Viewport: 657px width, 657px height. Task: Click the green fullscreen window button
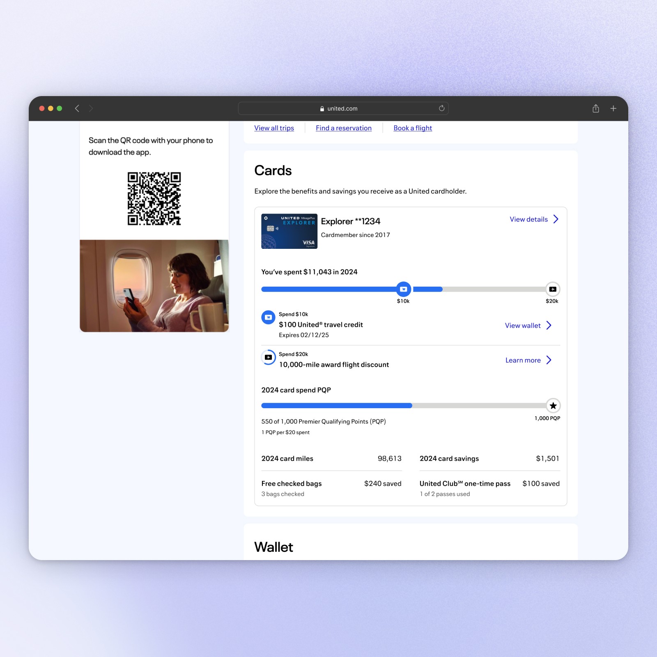pyautogui.click(x=60, y=108)
